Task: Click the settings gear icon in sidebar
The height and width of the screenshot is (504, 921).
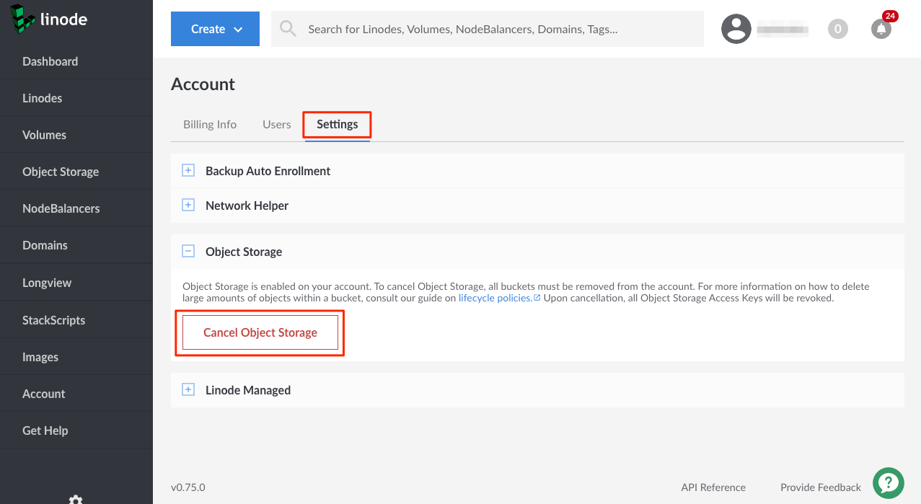Action: click(76, 499)
